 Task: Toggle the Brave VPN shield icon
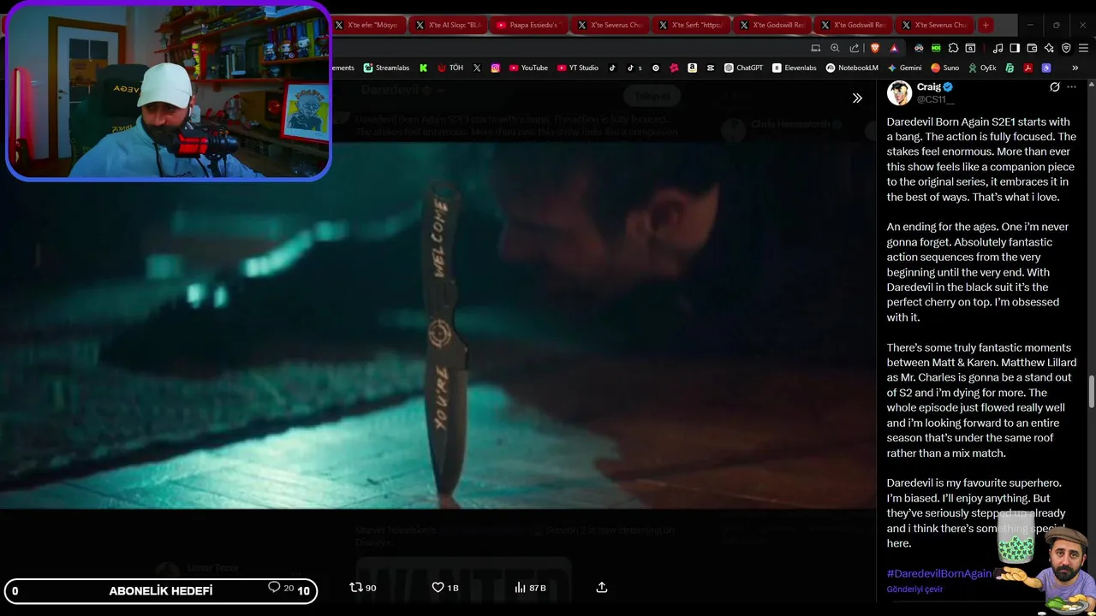pyautogui.click(x=1066, y=48)
